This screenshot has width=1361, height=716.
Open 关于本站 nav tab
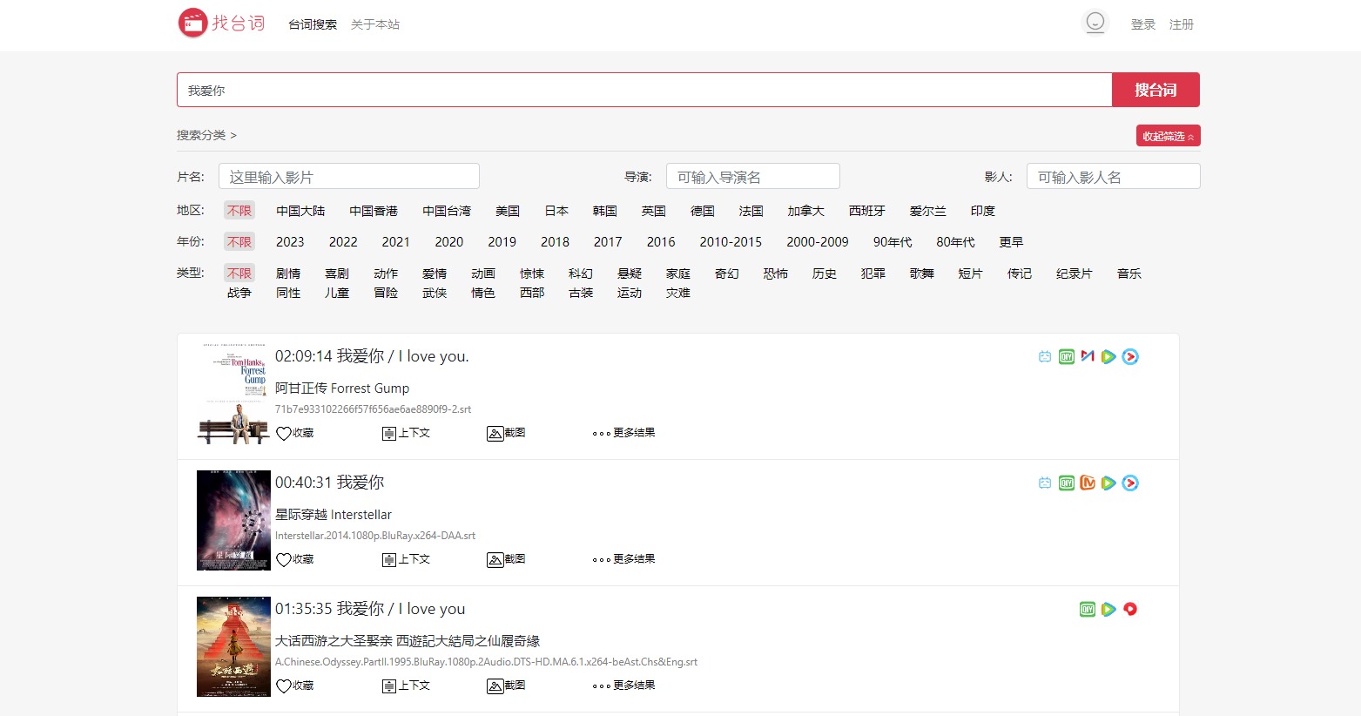(x=375, y=24)
